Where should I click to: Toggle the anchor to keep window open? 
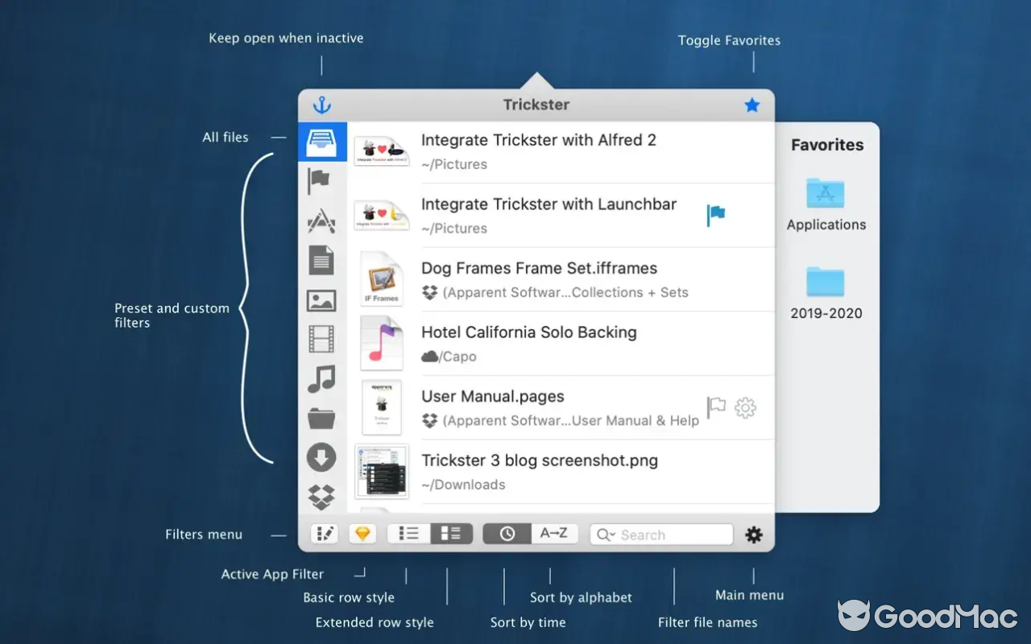321,105
